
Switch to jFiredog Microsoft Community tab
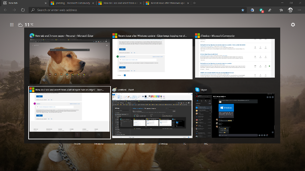click(x=72, y=3)
